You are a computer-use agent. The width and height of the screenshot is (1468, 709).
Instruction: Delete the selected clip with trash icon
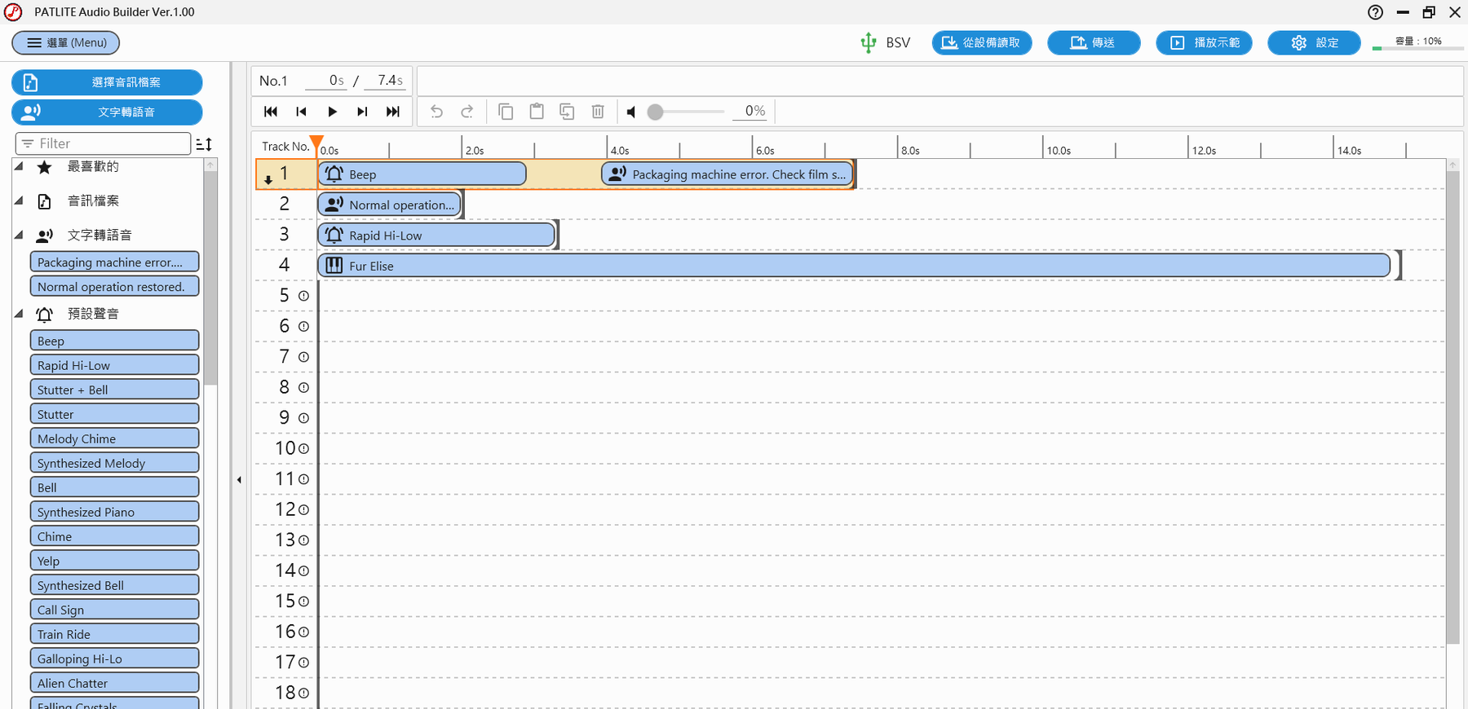tap(598, 112)
